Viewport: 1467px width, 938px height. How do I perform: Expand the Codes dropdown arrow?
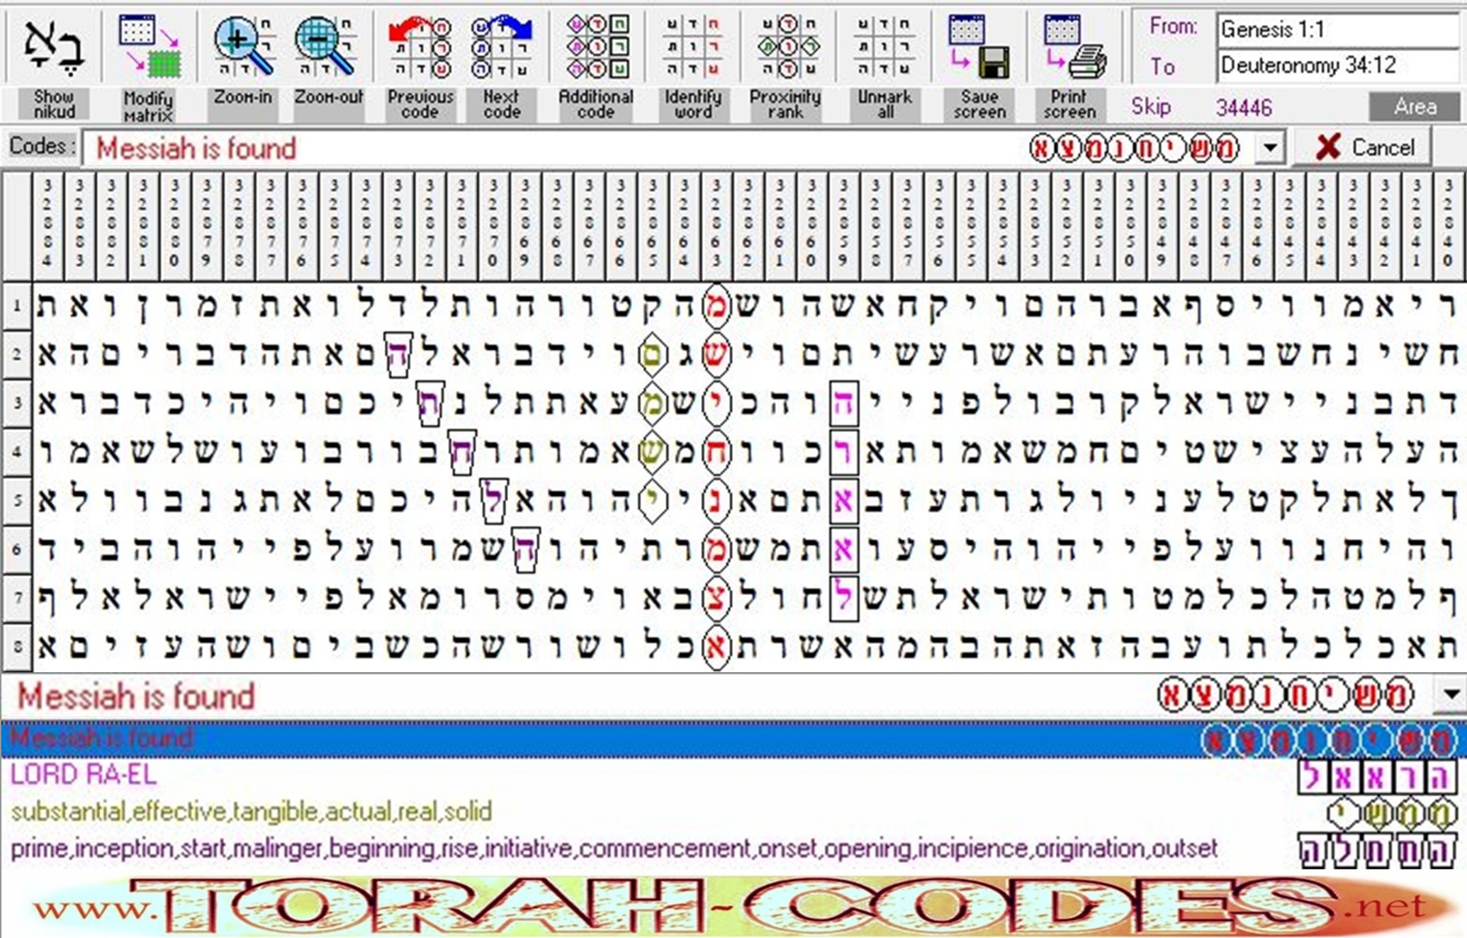point(1270,148)
